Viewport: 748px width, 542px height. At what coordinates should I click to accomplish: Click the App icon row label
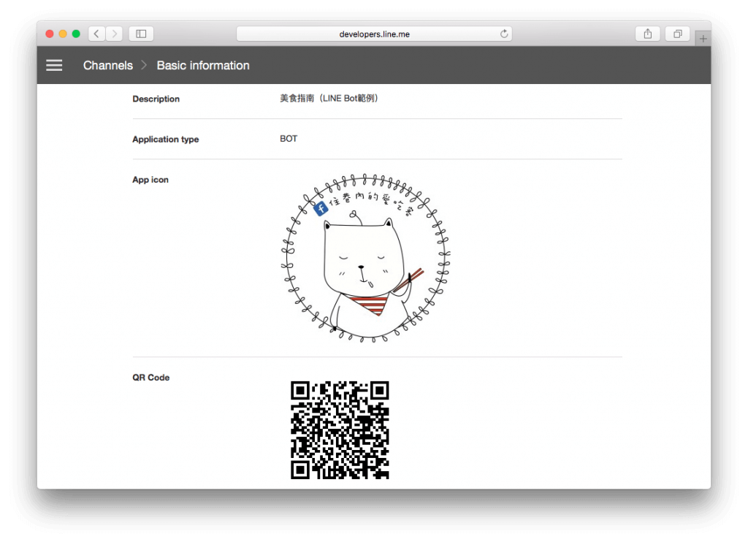150,179
